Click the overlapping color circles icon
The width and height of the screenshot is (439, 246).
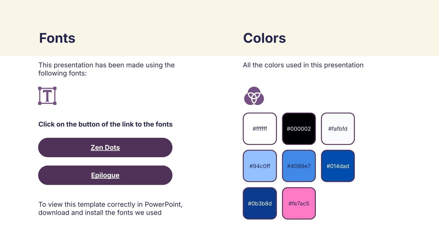[x=254, y=96]
